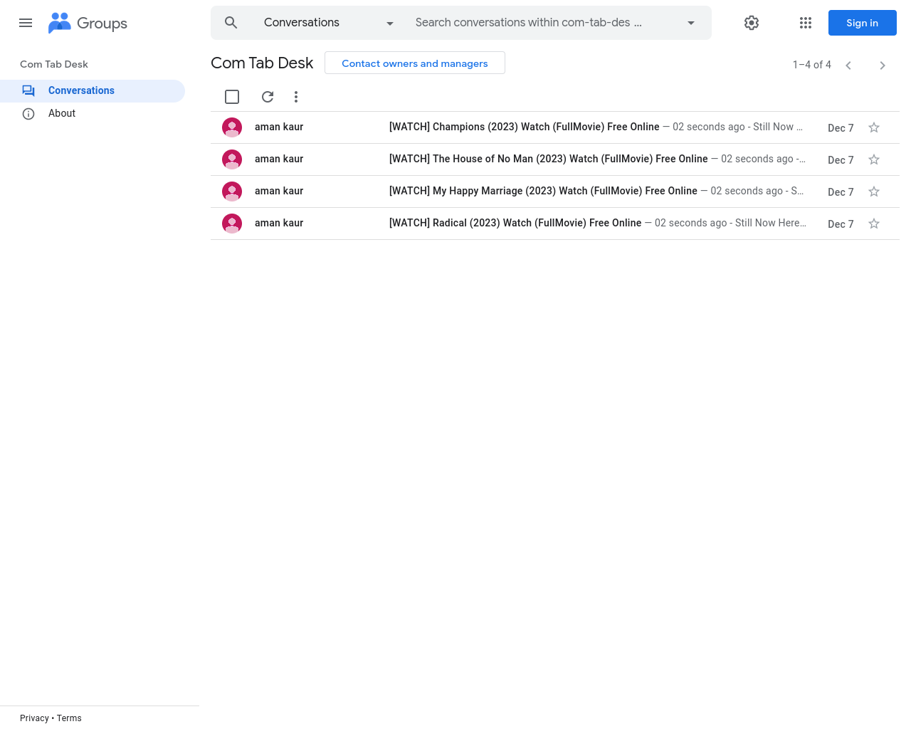Tick the select all conversations checkbox
Viewport: 911px width, 729px height.
[x=232, y=97]
